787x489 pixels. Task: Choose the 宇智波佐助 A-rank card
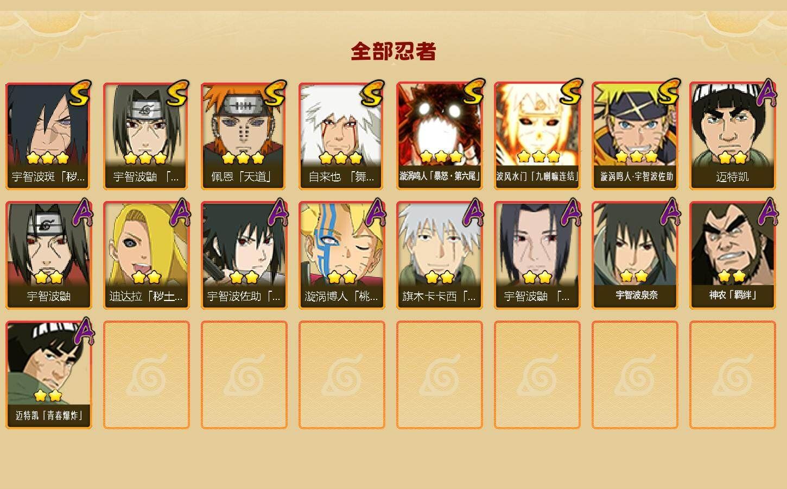click(244, 255)
